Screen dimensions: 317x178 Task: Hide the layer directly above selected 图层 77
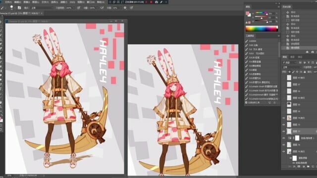point(284,125)
